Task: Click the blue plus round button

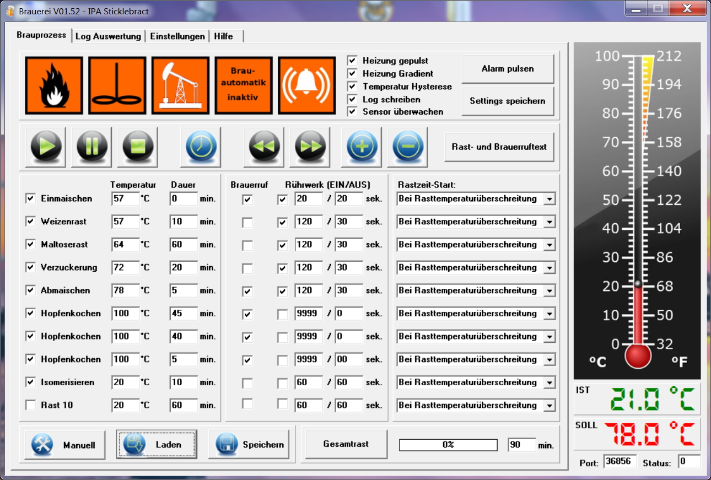Action: (x=362, y=147)
